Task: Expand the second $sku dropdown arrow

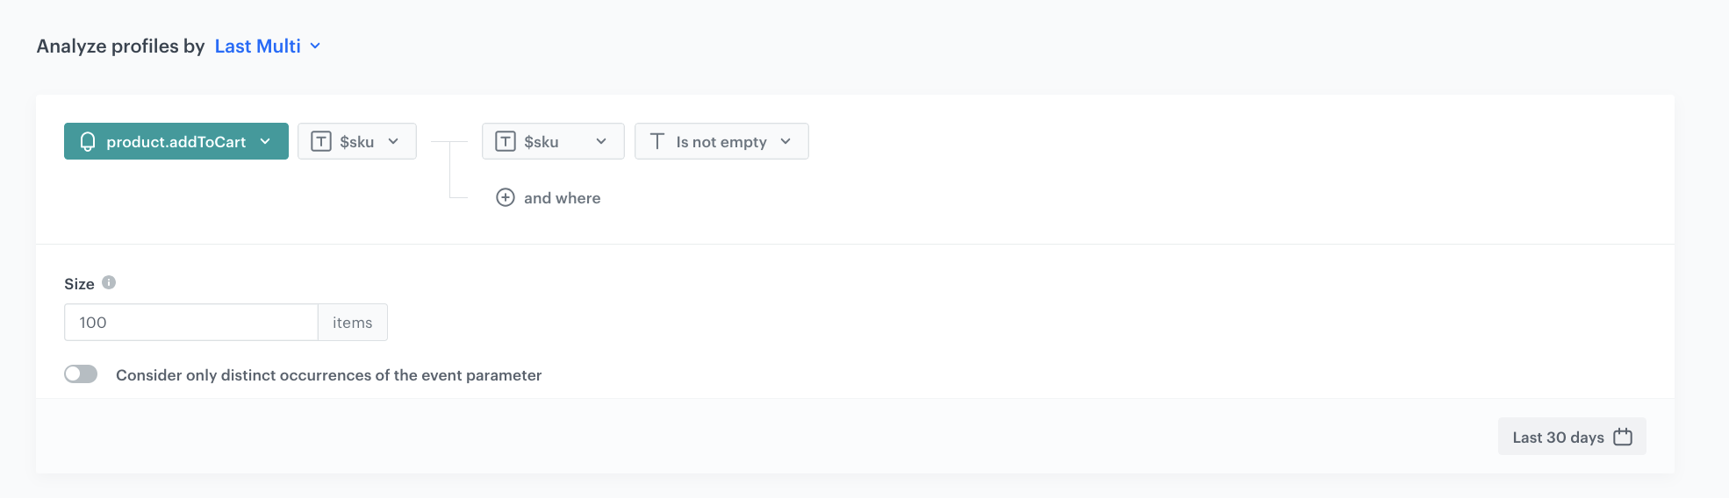Action: click(x=601, y=142)
